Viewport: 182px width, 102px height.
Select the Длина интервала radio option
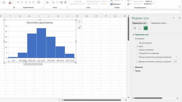[x=138, y=50]
